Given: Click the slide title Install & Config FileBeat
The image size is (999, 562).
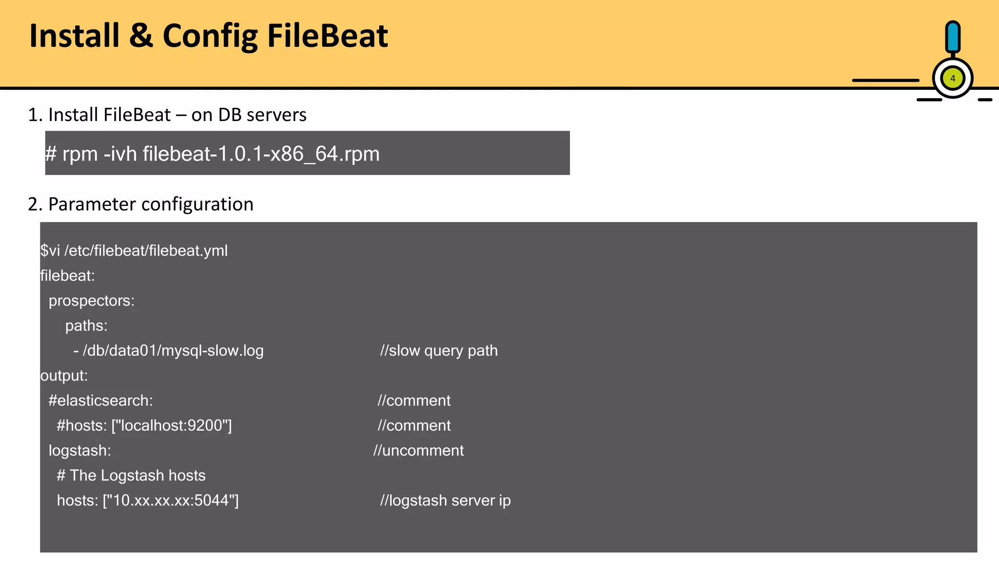Looking at the screenshot, I should coord(208,36).
